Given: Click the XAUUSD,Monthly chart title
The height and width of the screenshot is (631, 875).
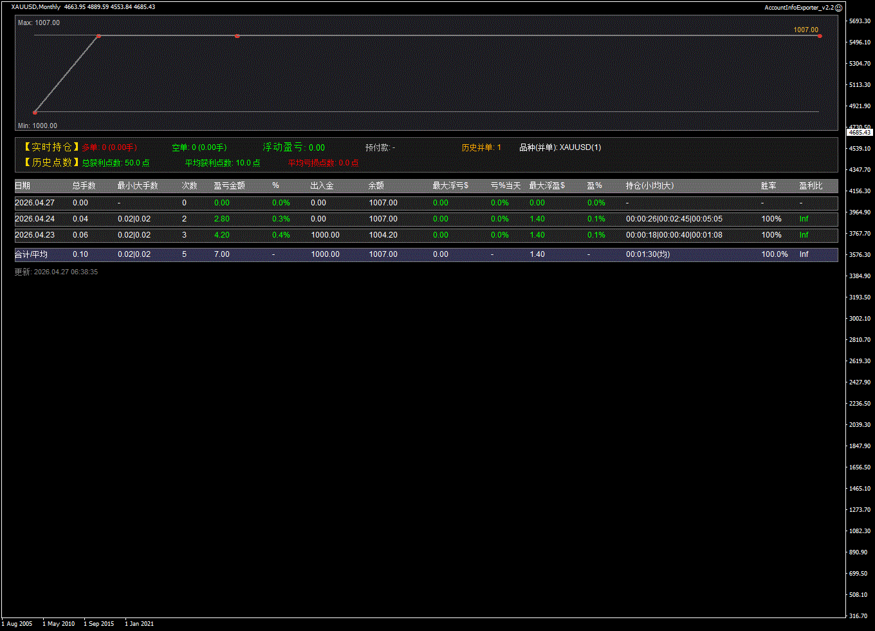Looking at the screenshot, I should tap(36, 7).
